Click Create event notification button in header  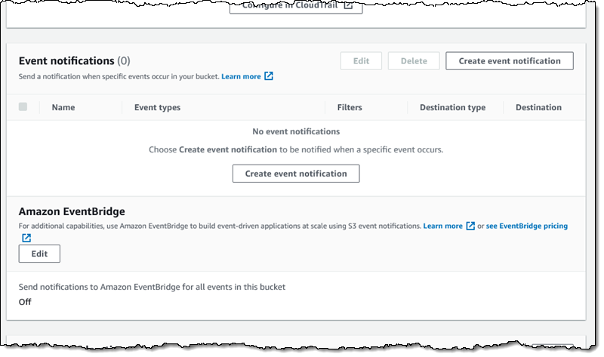(509, 61)
